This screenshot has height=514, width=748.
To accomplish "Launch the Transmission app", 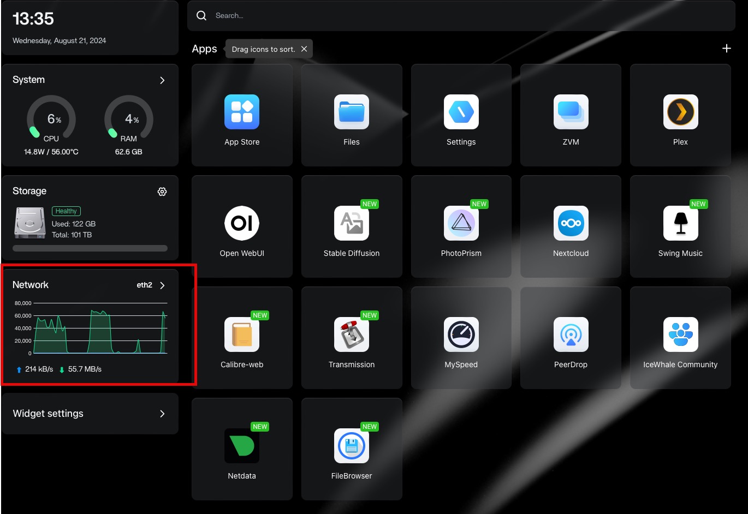I will (x=352, y=334).
